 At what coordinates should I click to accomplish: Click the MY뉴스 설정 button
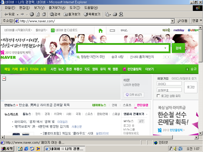coord(141,121)
